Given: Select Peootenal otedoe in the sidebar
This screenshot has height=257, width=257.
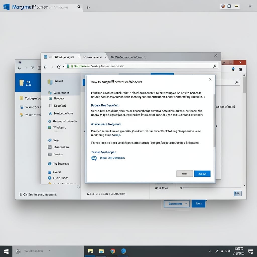Looking at the screenshot, I should click(x=62, y=121).
